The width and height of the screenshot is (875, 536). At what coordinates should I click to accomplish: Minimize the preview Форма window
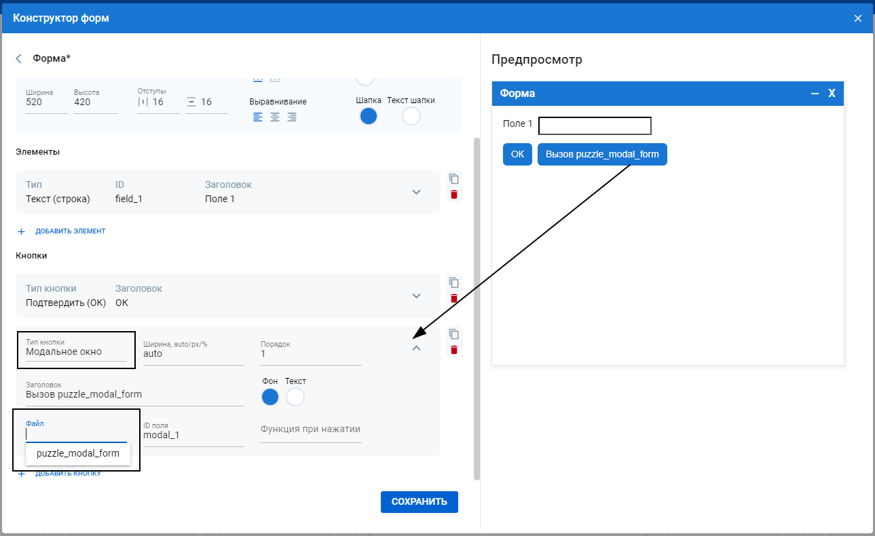coord(815,94)
